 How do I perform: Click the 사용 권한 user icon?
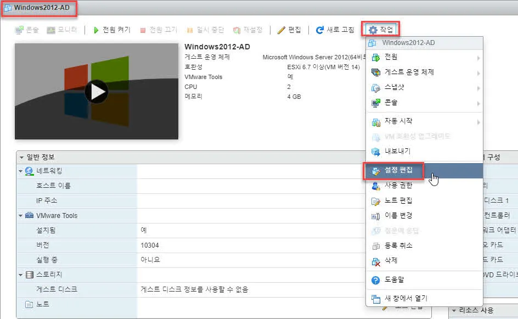(376, 186)
